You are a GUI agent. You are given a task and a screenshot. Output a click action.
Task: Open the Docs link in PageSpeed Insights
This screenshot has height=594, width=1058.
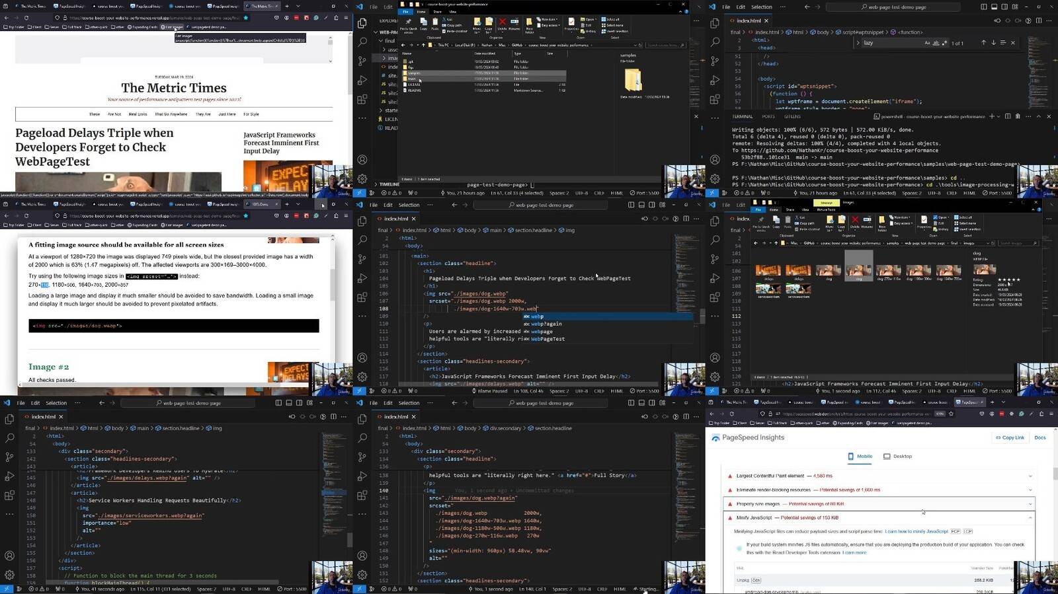click(x=1040, y=437)
